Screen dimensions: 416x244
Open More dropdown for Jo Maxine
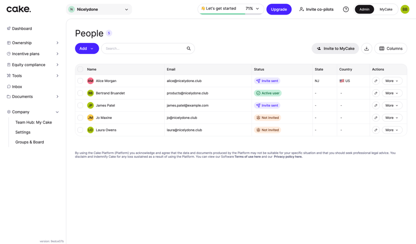(392, 118)
